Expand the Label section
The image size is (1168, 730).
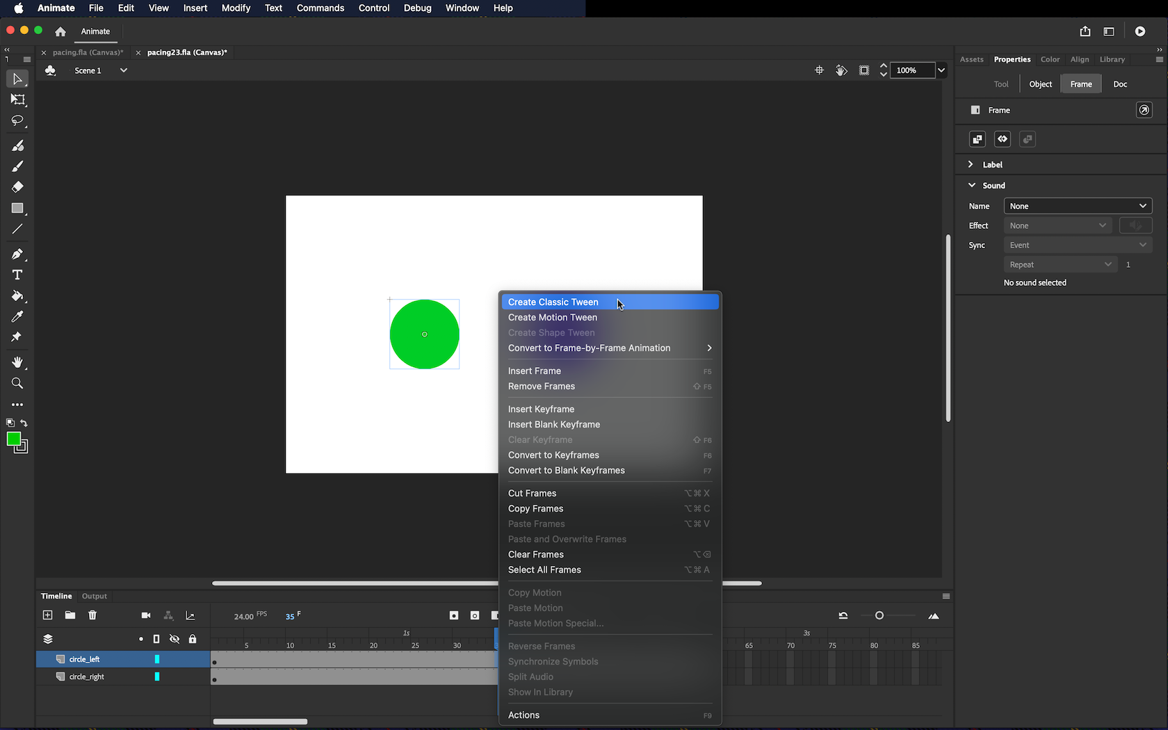(971, 165)
